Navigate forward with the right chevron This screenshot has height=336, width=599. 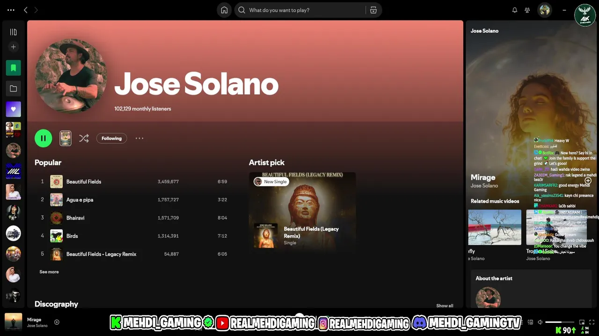36,10
